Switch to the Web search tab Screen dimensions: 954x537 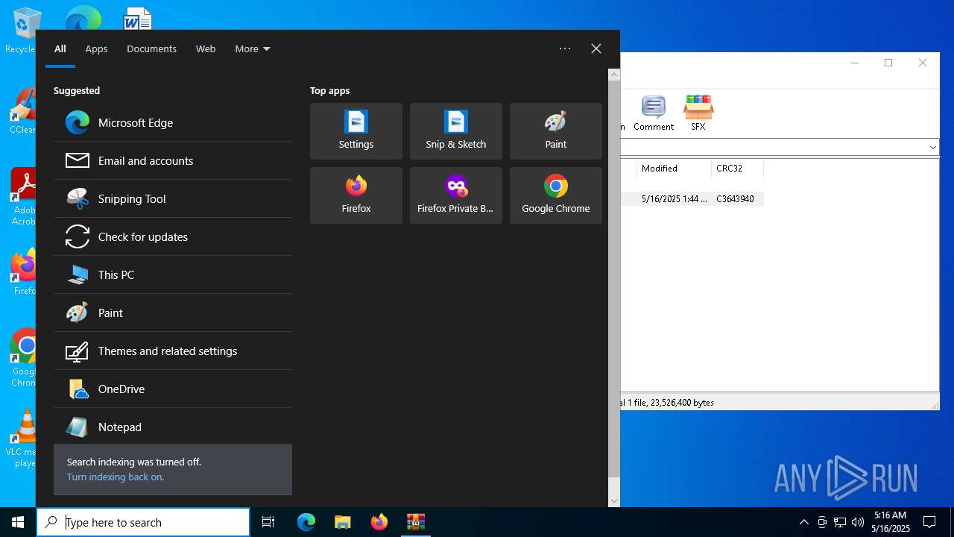coord(206,48)
